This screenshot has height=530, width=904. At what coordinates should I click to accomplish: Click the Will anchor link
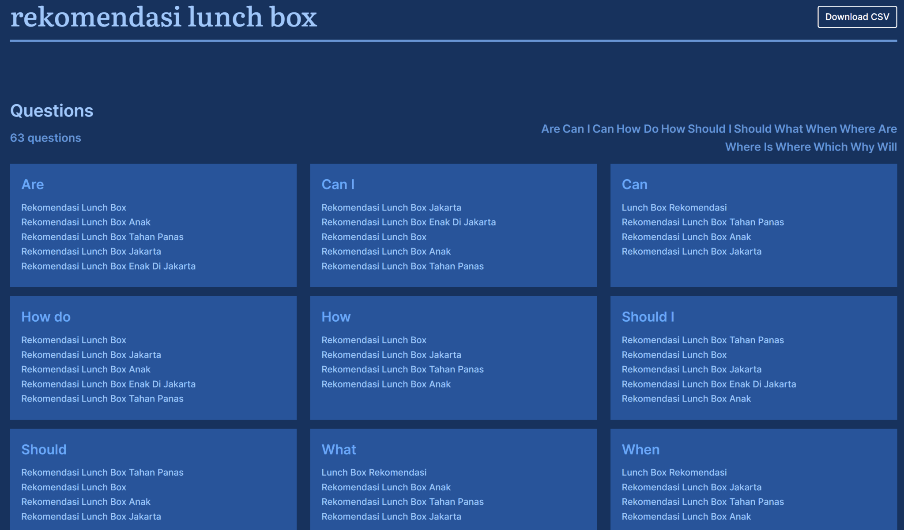[x=887, y=147]
